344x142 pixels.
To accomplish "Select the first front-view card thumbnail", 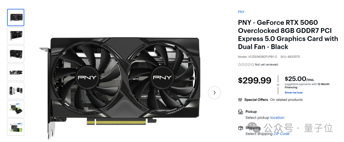I will 16,17.
